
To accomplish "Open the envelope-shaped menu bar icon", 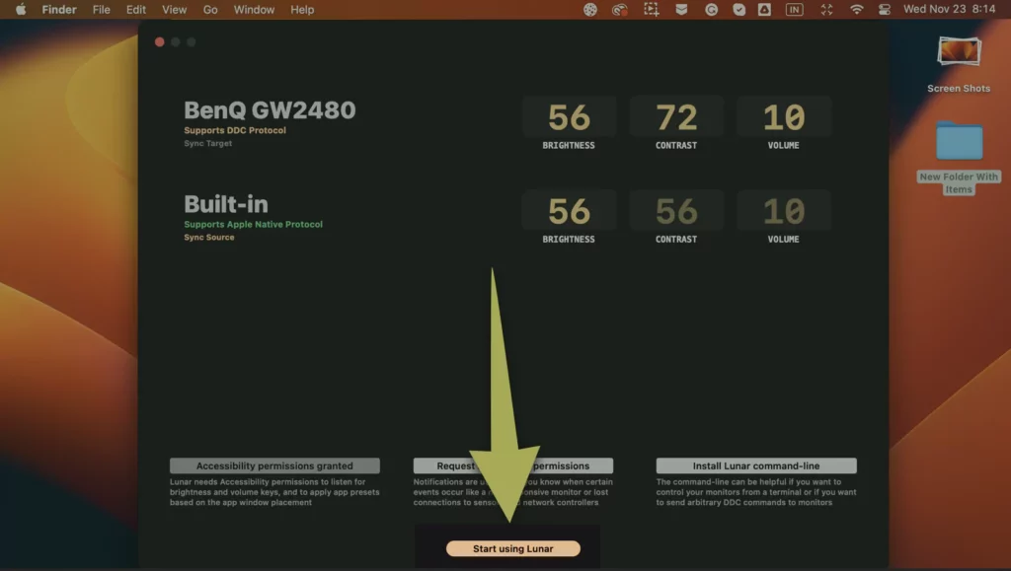I will pos(681,10).
